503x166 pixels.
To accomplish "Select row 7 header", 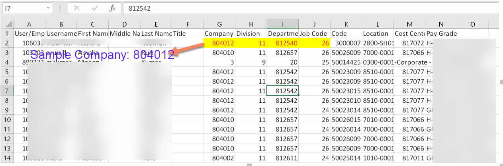I will pyautogui.click(x=7, y=91).
